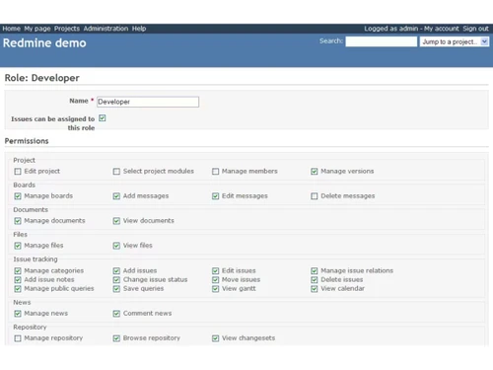Click the Permissions section heading
This screenshot has width=493, height=370.
[x=27, y=141]
